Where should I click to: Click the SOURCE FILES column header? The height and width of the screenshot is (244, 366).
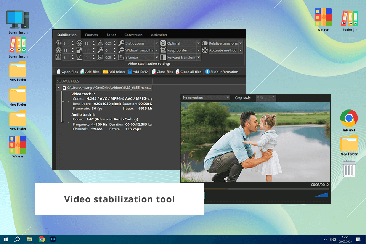click(x=104, y=81)
